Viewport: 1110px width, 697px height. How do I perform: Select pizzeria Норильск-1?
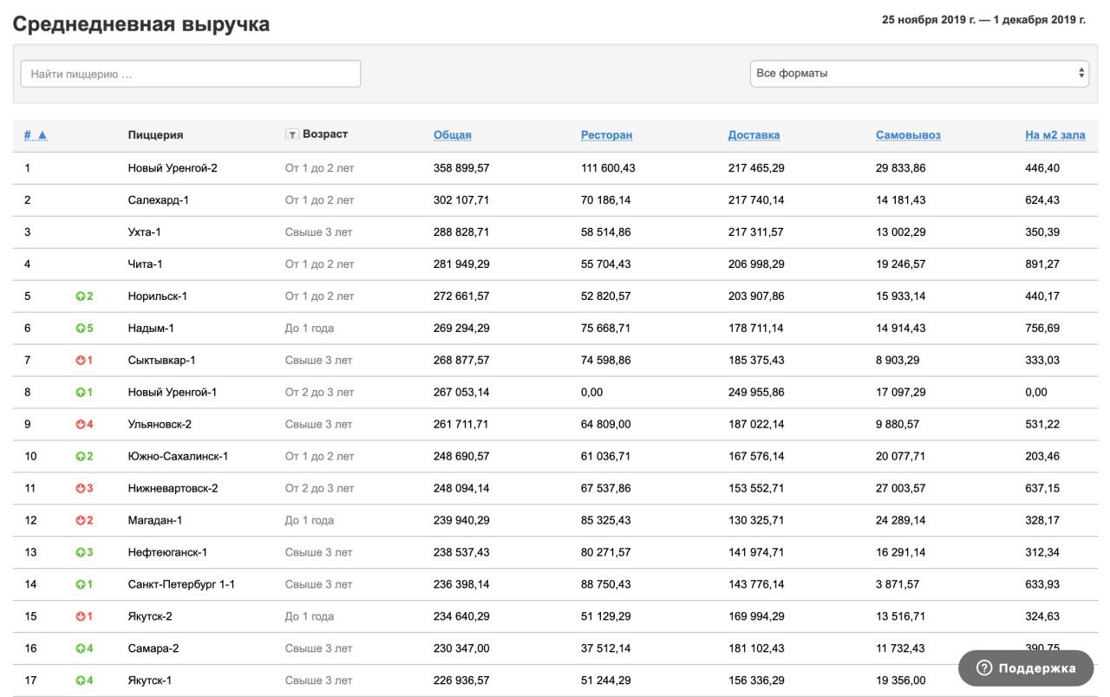(158, 296)
